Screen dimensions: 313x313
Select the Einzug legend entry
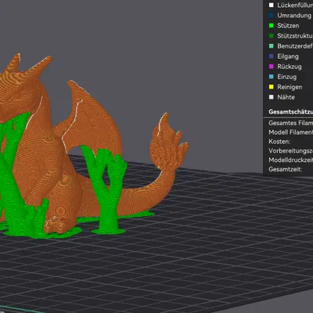pyautogui.click(x=287, y=77)
